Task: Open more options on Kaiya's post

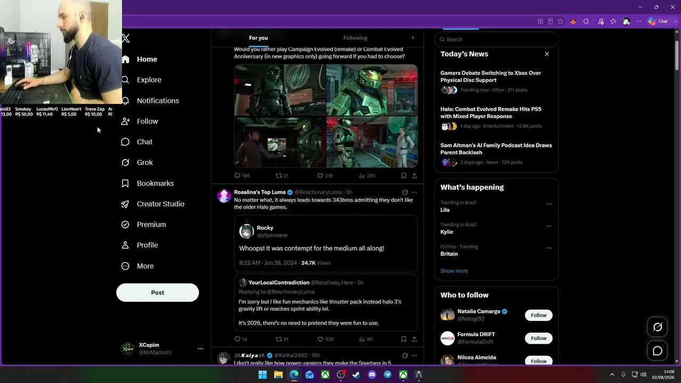Action: point(414,355)
